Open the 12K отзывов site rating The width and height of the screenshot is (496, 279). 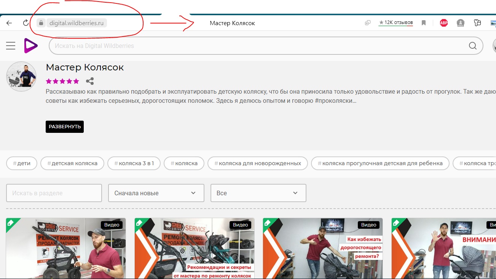396,23
